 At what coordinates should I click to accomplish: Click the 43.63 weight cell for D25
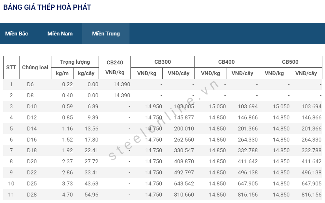[x=91, y=183]
